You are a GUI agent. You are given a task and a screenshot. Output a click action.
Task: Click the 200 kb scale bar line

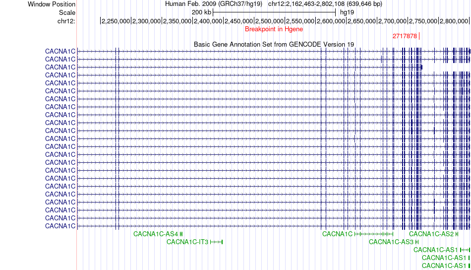click(274, 12)
